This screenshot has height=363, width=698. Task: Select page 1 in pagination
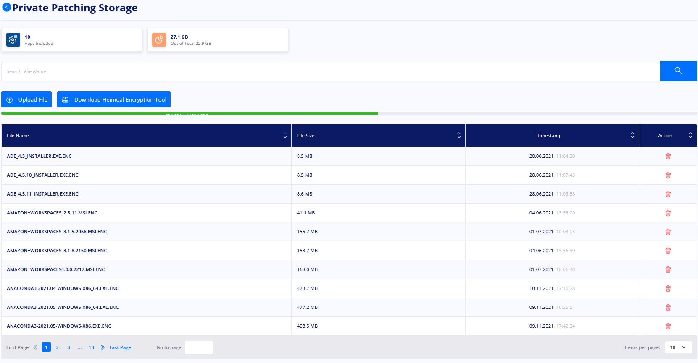pyautogui.click(x=46, y=347)
